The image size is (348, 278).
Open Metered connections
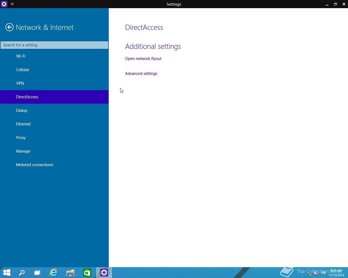[x=54, y=165]
